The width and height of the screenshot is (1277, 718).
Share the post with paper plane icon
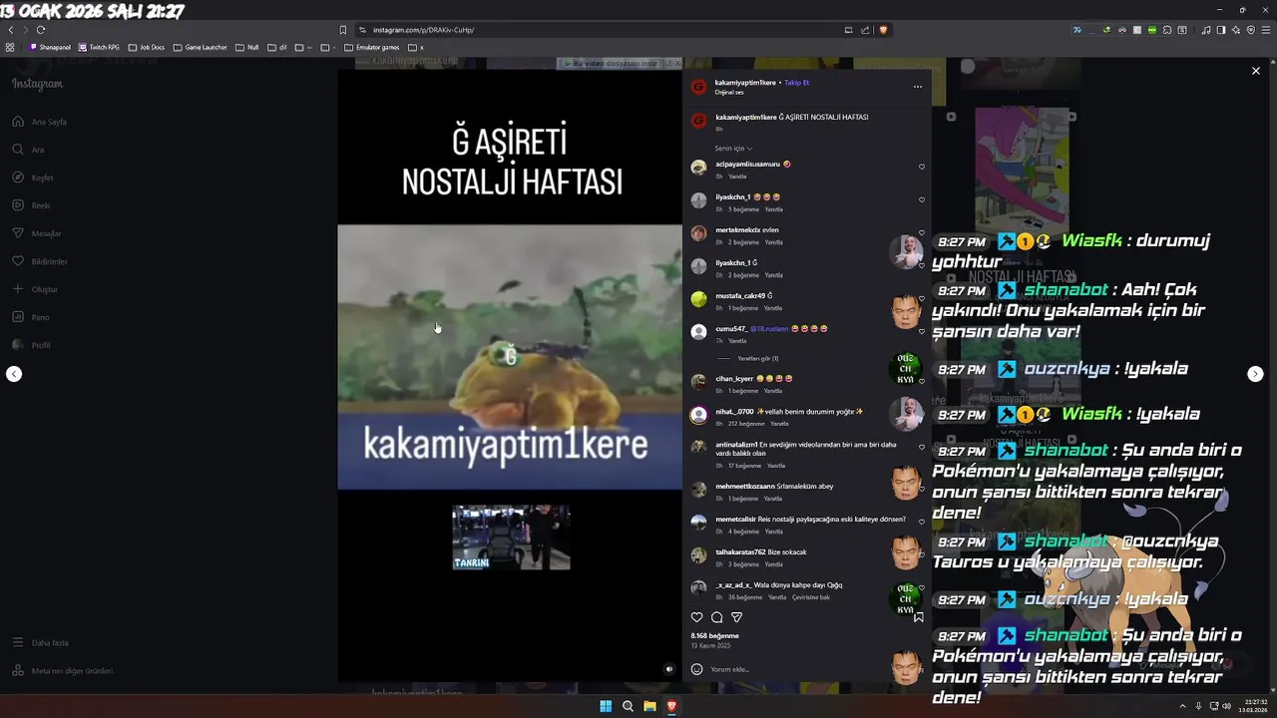[736, 617]
